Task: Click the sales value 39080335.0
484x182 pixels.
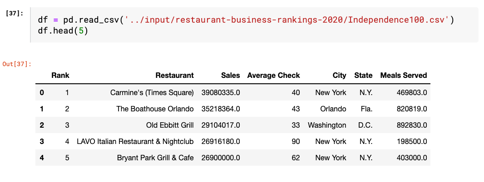Action: coord(221,92)
